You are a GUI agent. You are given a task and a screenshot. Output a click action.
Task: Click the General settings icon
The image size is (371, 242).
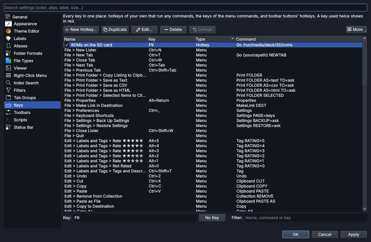[x=8, y=17]
